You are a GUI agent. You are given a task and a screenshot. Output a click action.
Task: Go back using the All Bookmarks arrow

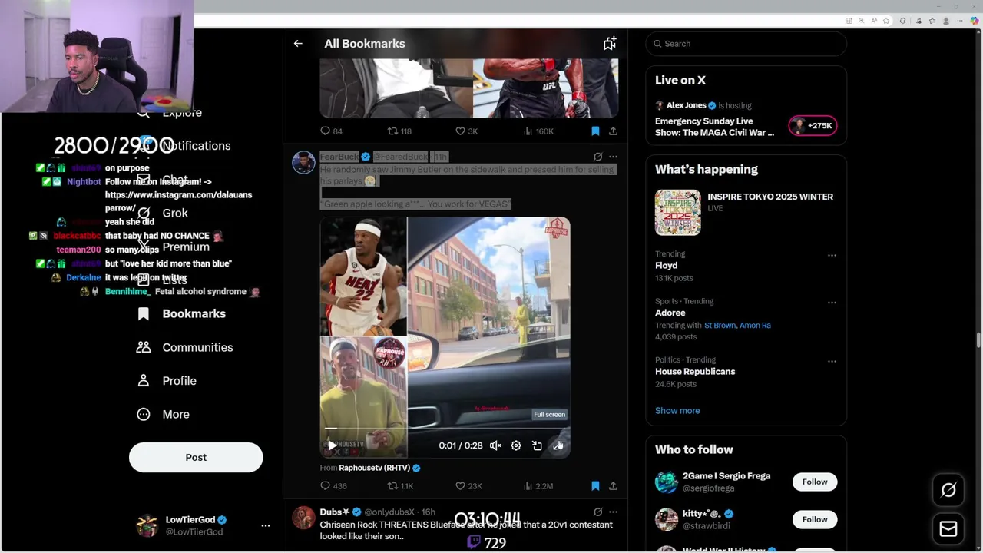[x=298, y=44]
